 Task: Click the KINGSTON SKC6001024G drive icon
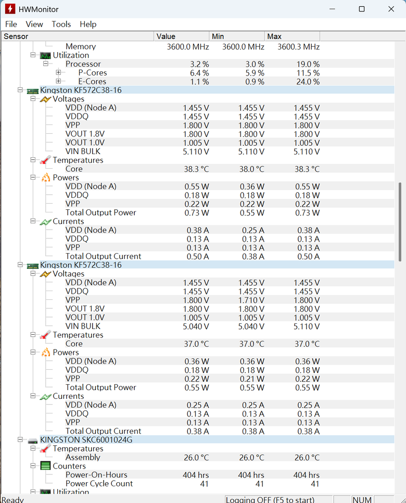[33, 441]
